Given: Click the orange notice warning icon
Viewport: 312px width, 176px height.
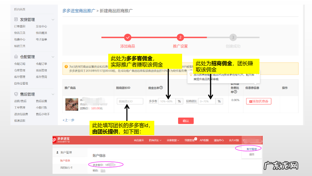Looking at the screenshot, I should click(x=66, y=67).
